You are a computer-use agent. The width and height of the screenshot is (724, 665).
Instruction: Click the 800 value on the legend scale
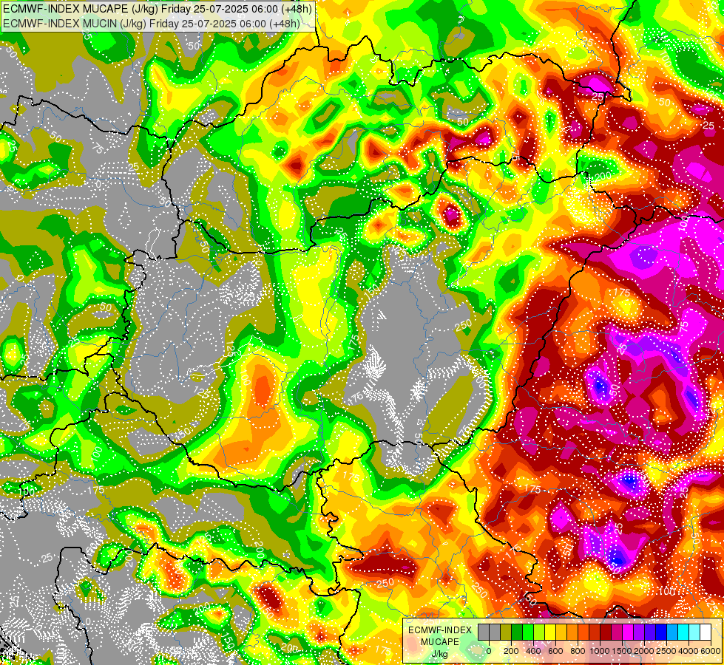(x=578, y=651)
